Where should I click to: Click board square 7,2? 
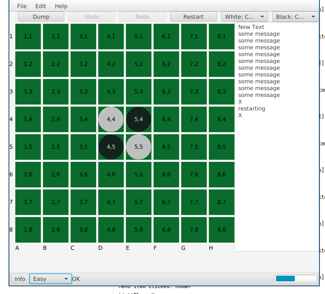194,64
